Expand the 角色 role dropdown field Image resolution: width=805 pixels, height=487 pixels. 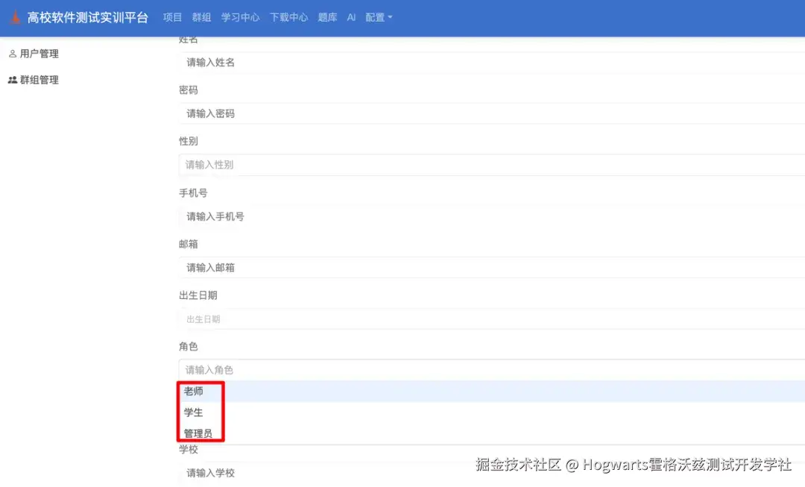[298, 369]
